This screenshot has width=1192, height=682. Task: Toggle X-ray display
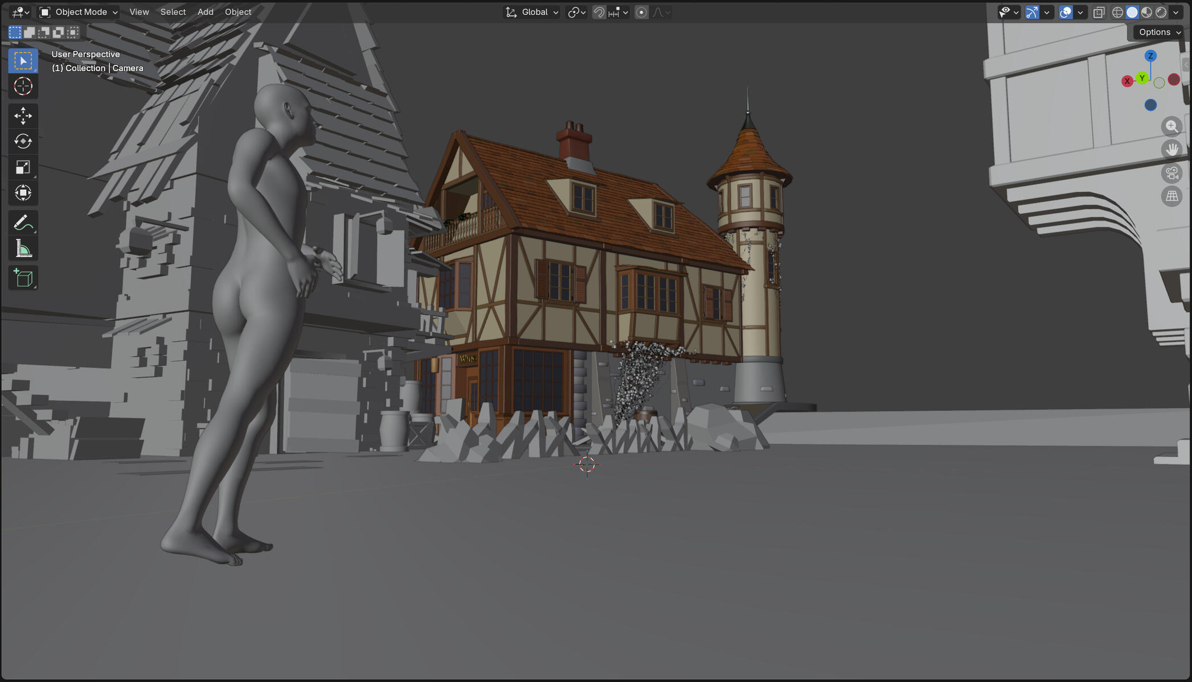pyautogui.click(x=1099, y=12)
